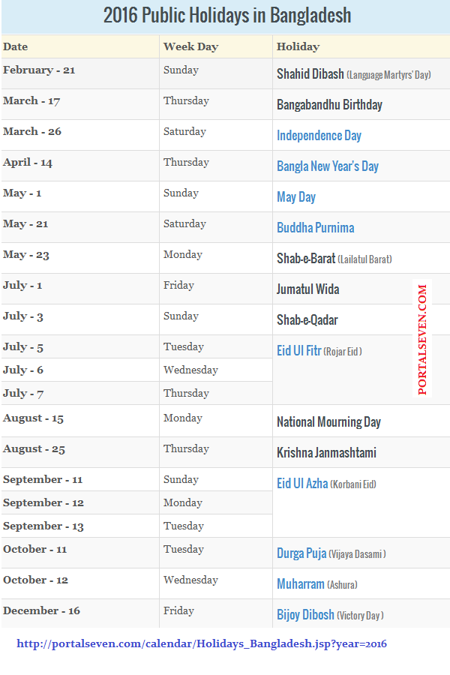Click the PORTALSEVEN.COM vertical watermark
Screen dimensions: 450x675
pyautogui.click(x=422, y=339)
